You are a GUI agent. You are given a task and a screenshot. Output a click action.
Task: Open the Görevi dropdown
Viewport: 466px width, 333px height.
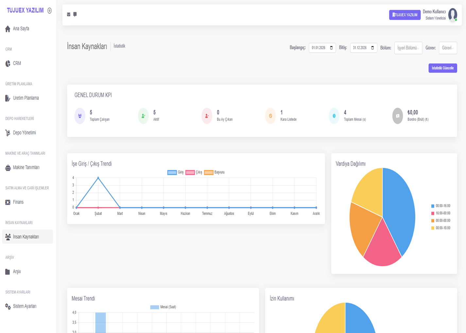click(x=448, y=48)
